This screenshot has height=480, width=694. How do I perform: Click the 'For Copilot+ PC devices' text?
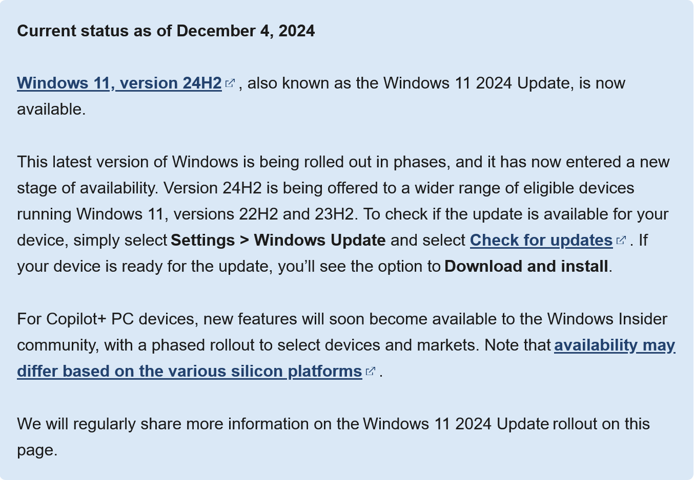point(107,319)
